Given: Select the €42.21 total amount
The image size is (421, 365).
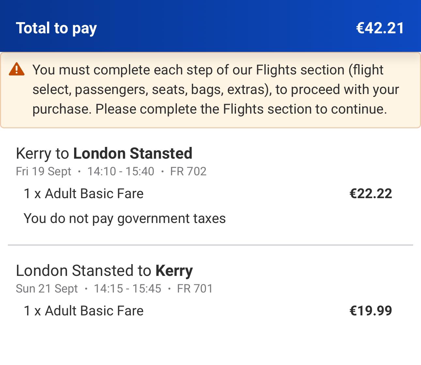Looking at the screenshot, I should 380,28.
